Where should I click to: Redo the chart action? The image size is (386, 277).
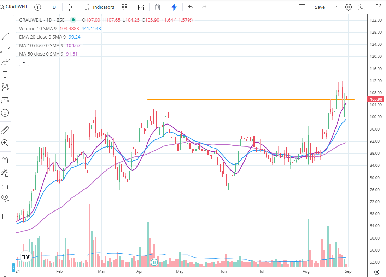click(204, 7)
